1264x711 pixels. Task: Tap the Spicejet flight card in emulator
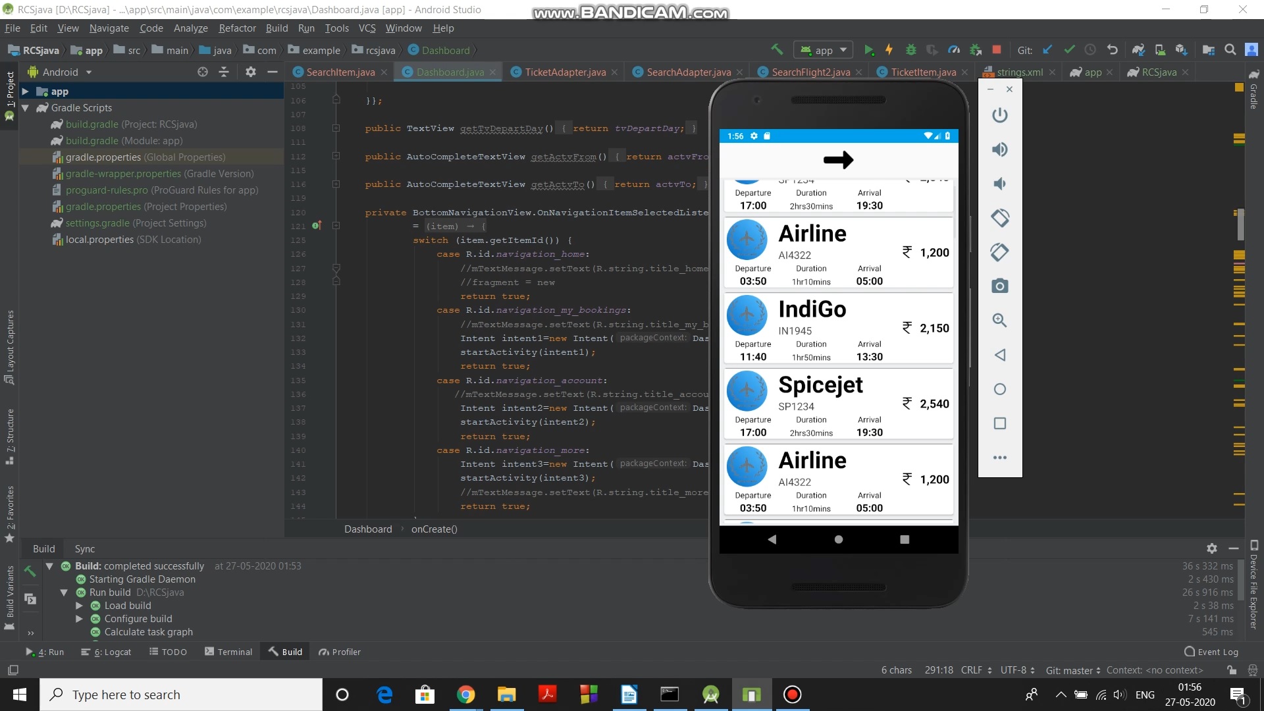click(839, 404)
